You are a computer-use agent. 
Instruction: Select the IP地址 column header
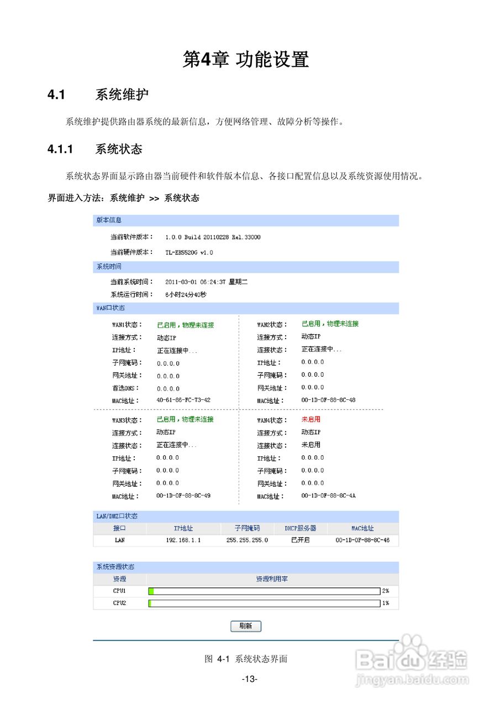[183, 528]
